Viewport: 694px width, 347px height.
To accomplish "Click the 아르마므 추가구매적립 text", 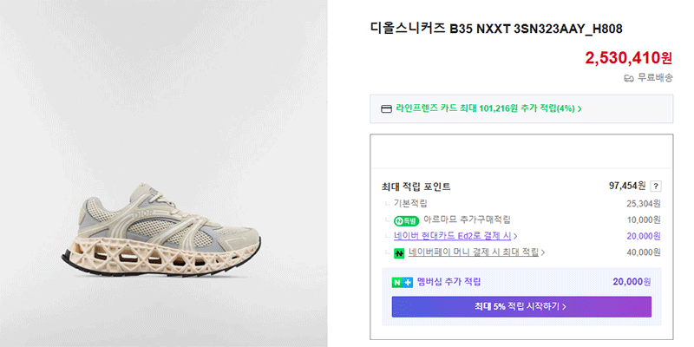I will click(x=467, y=219).
